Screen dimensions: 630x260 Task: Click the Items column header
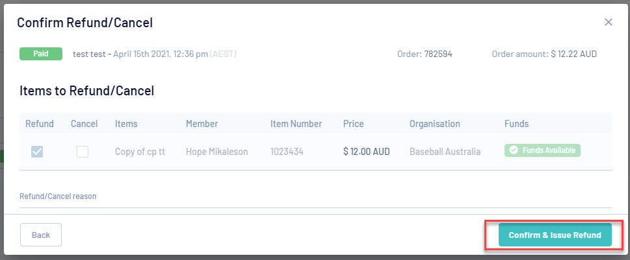126,124
